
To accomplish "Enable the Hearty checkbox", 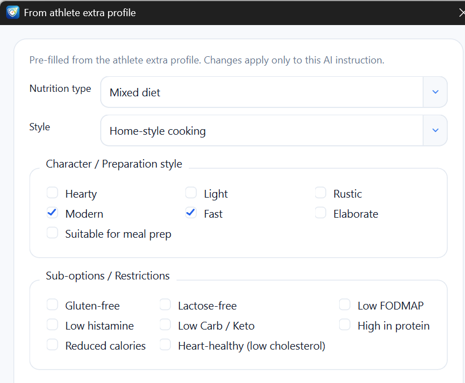I will point(52,193).
